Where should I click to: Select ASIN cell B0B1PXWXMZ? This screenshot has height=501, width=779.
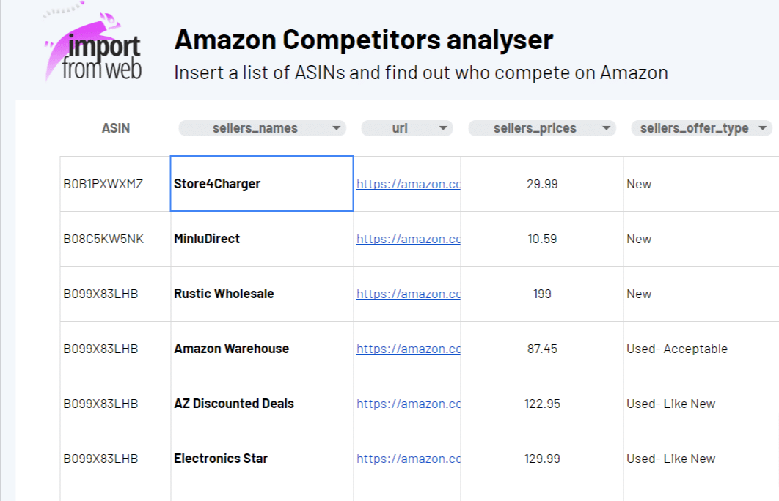[x=115, y=184]
